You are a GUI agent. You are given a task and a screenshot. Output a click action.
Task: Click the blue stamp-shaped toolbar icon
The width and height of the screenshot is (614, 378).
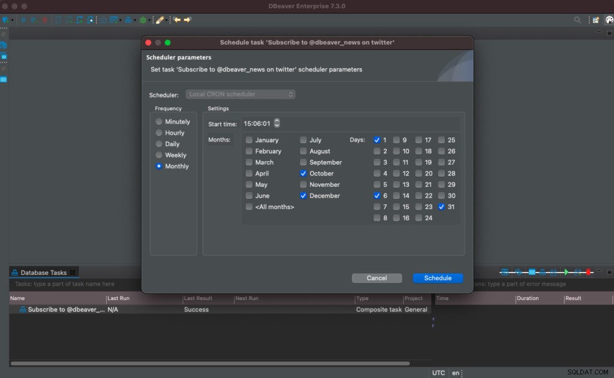point(128,20)
